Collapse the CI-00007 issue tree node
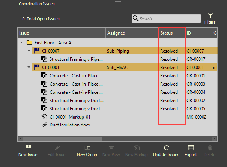 coord(29,51)
